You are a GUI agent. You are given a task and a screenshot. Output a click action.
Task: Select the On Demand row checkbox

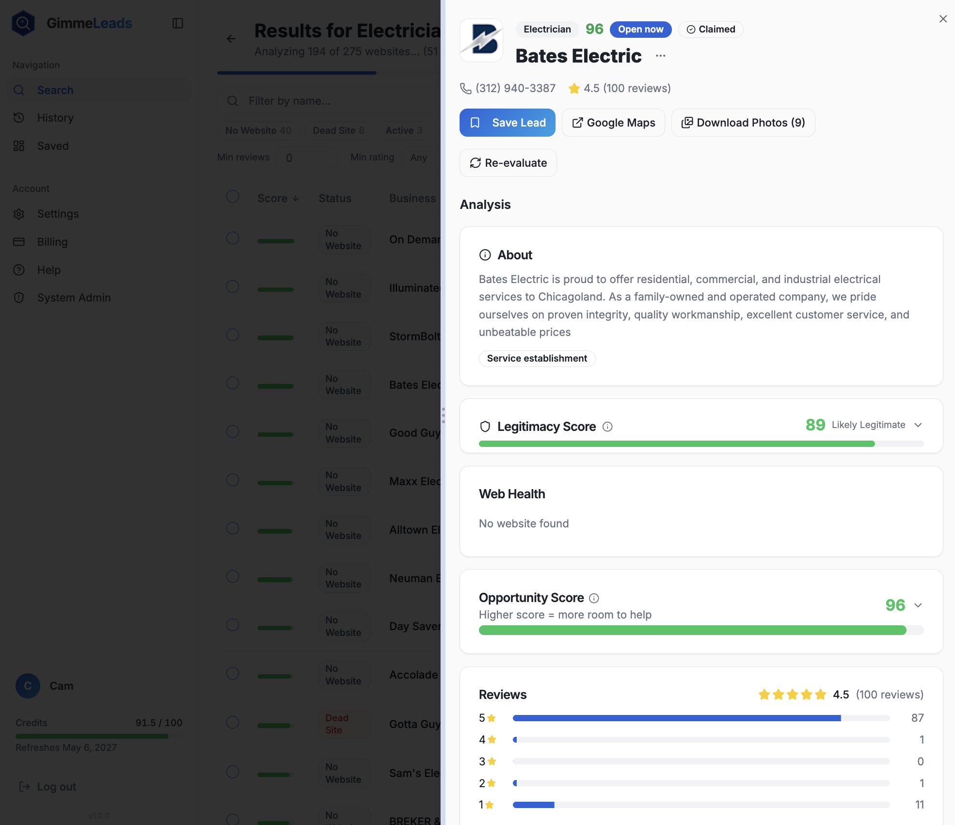[233, 238]
